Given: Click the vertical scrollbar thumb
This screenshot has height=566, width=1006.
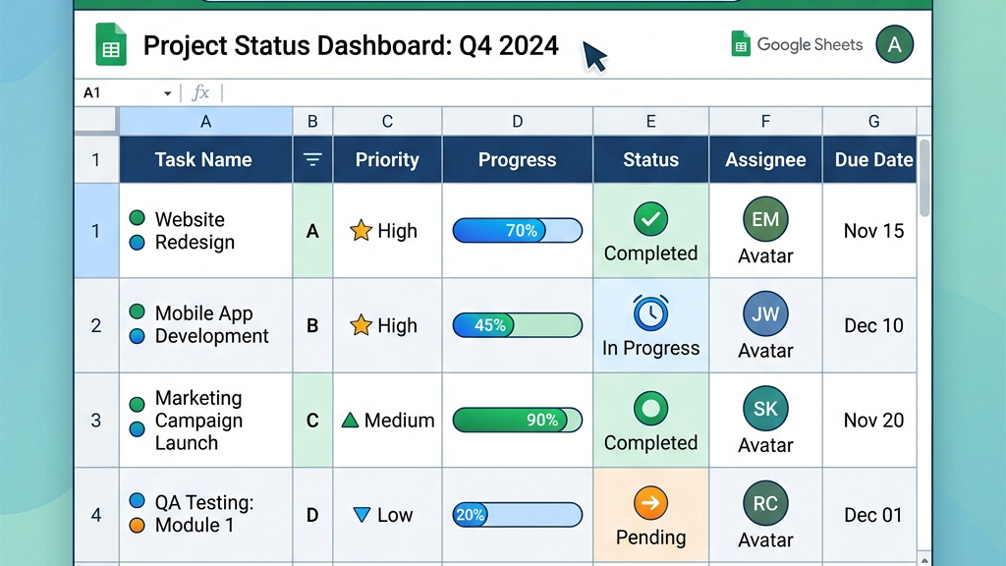Looking at the screenshot, I should point(923,178).
